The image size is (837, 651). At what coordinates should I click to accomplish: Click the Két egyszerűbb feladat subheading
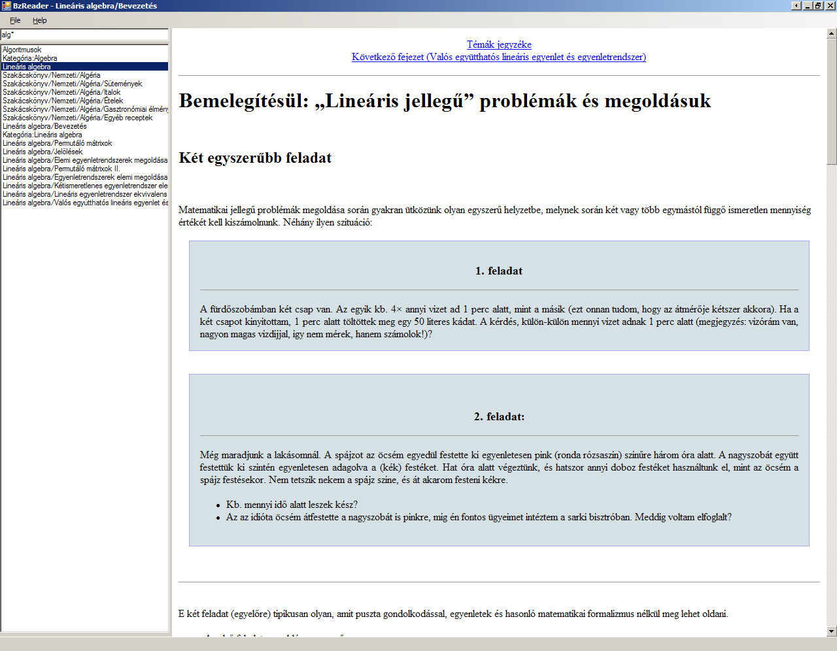coord(255,158)
